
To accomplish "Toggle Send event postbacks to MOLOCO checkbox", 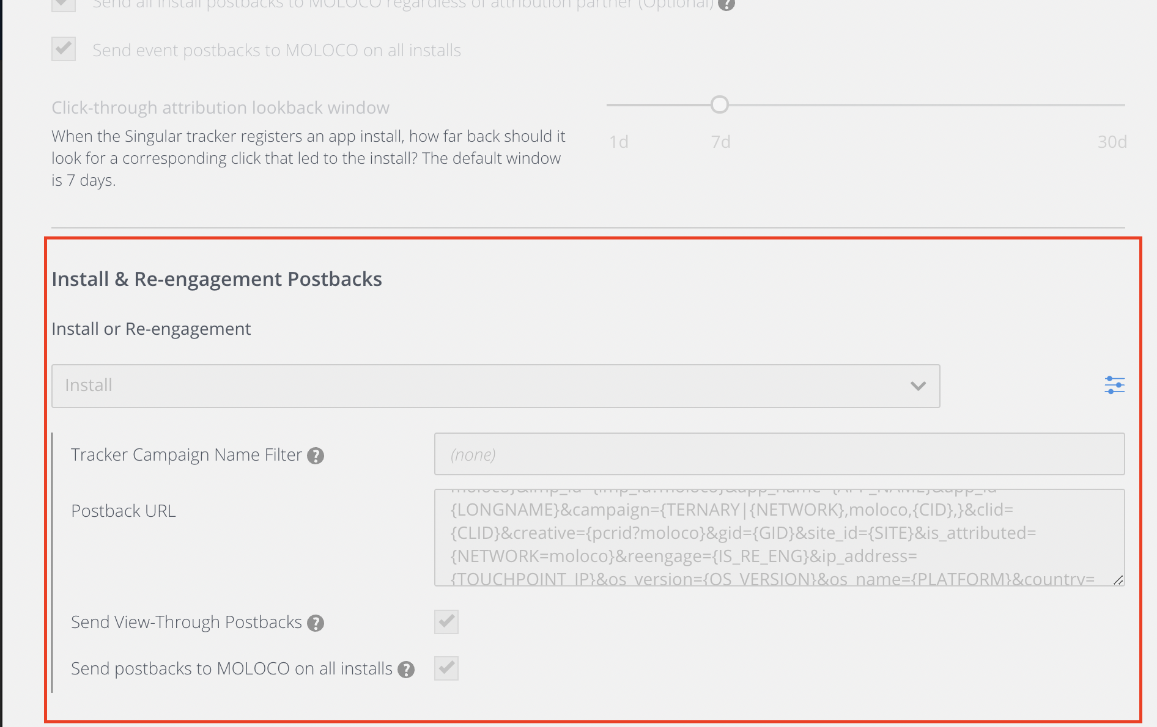I will [x=64, y=49].
